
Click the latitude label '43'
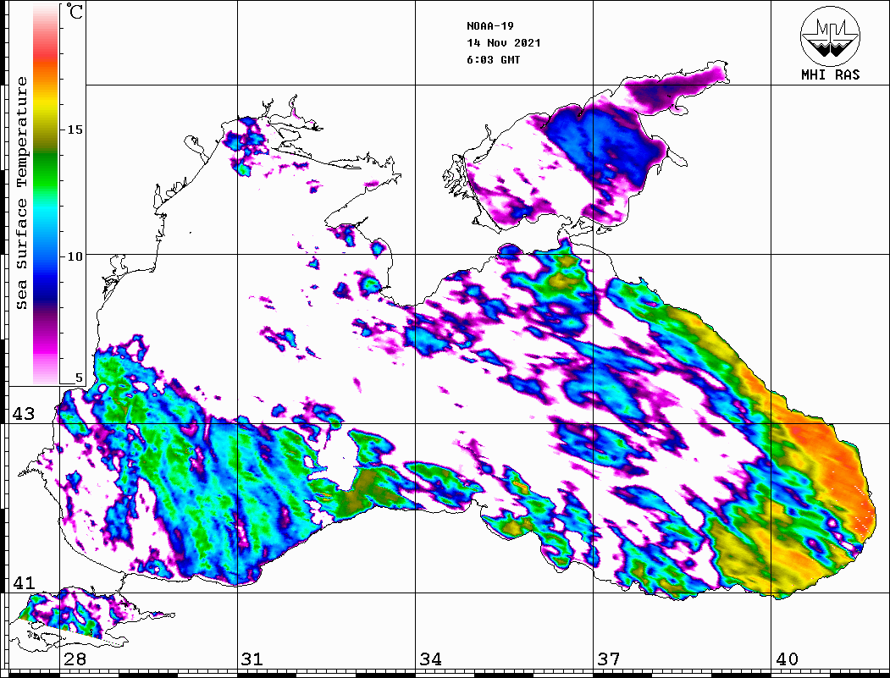(x=24, y=414)
